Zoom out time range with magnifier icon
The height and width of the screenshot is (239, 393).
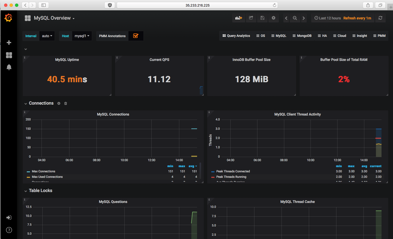295,18
